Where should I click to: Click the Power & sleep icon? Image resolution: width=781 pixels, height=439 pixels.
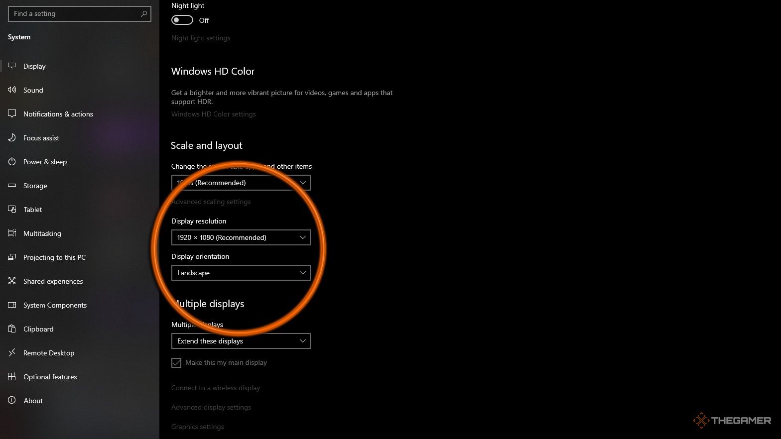[x=12, y=161]
